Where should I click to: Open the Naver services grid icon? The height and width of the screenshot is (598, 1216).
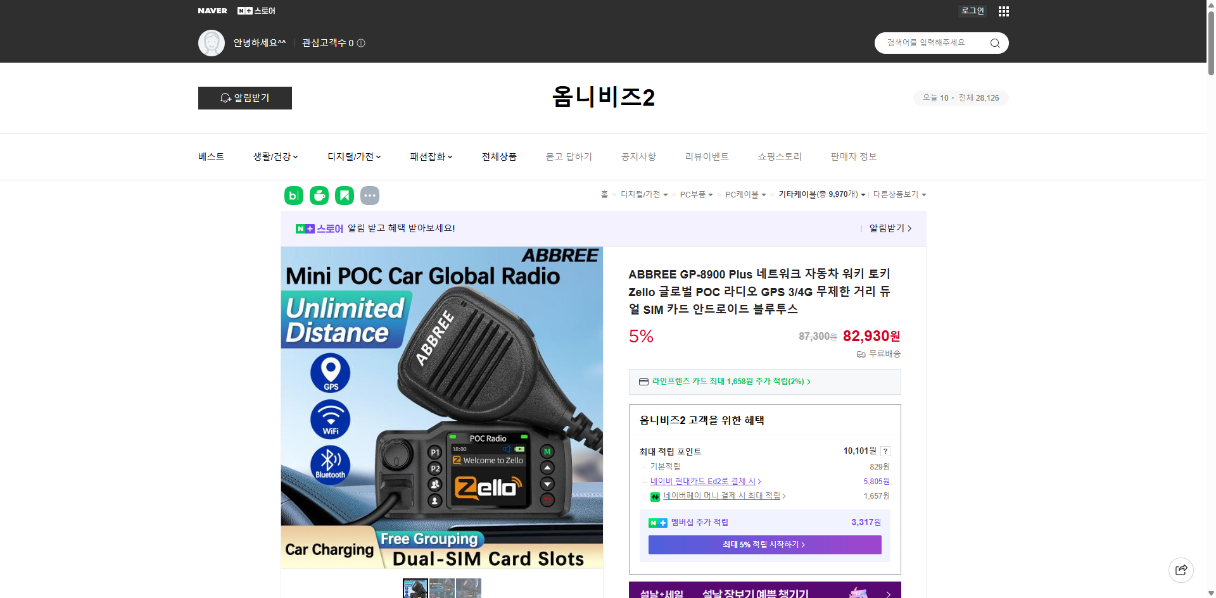point(1003,11)
